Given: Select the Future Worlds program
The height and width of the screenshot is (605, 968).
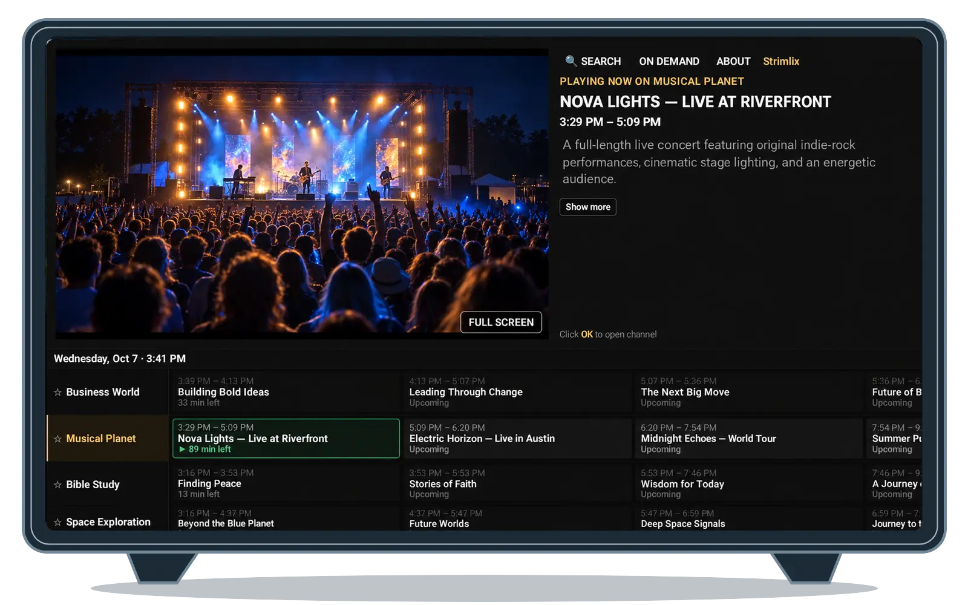Looking at the screenshot, I should [x=517, y=520].
